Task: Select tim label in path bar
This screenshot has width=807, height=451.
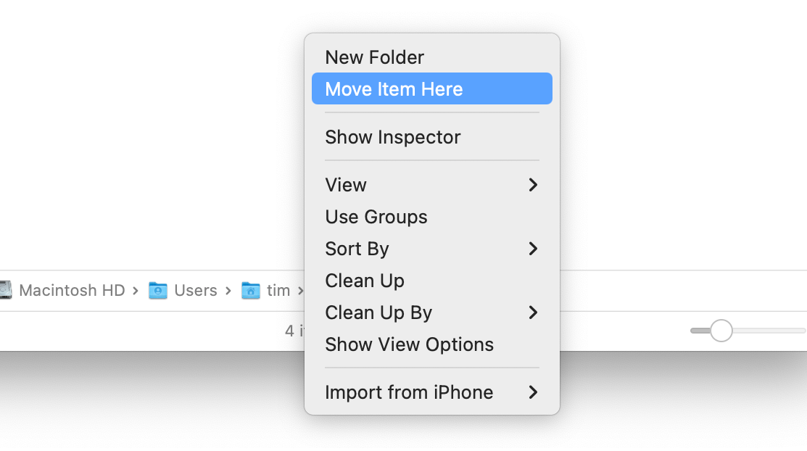Action: 278,291
